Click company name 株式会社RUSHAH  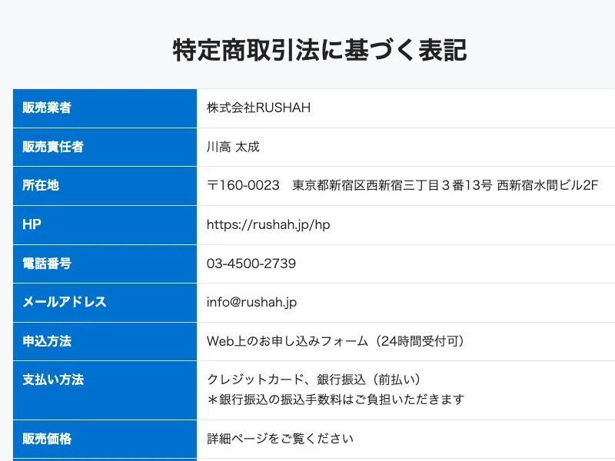click(x=258, y=108)
